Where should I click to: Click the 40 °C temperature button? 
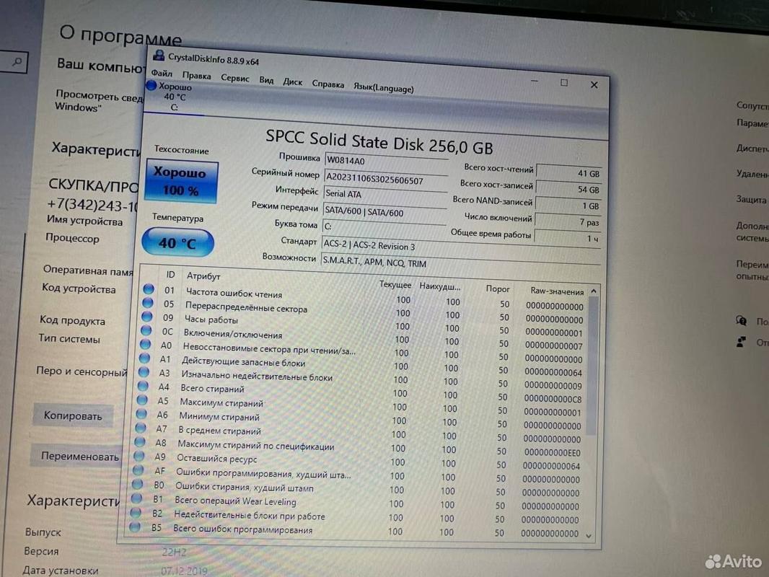(x=177, y=242)
